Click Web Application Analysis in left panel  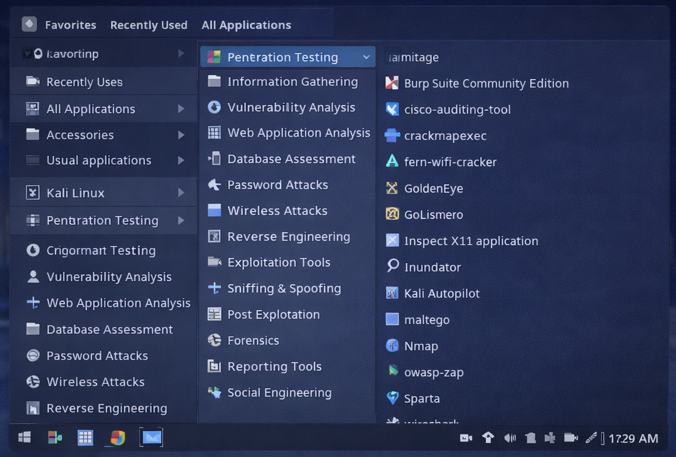point(104,303)
